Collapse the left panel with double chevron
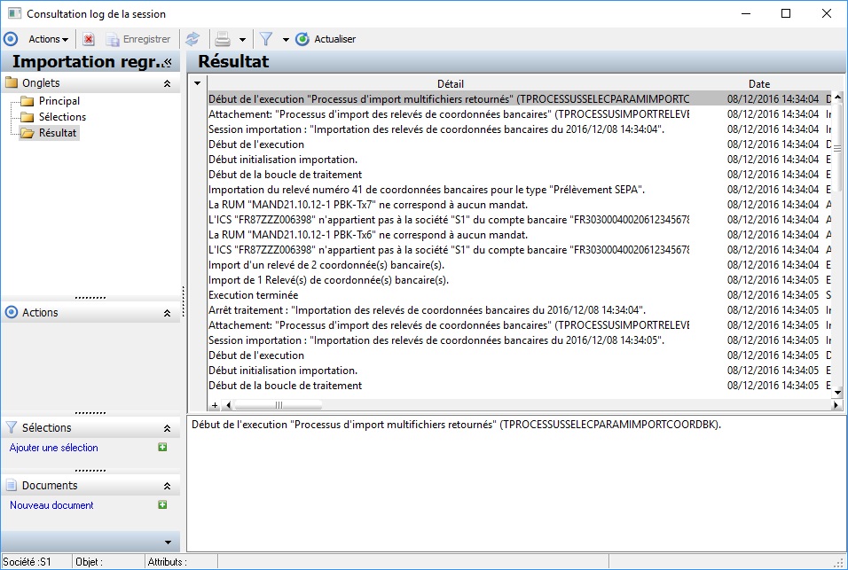The width and height of the screenshot is (848, 570). (x=169, y=62)
